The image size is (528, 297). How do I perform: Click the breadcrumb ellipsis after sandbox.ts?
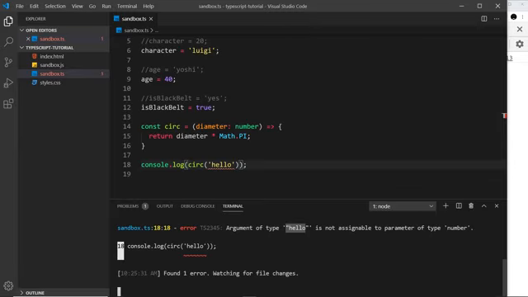coord(157,31)
